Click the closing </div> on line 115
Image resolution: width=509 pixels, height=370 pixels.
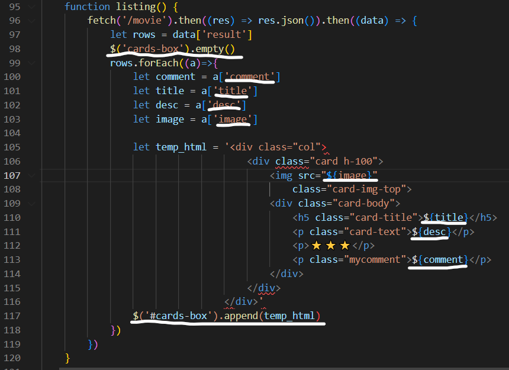264,288
